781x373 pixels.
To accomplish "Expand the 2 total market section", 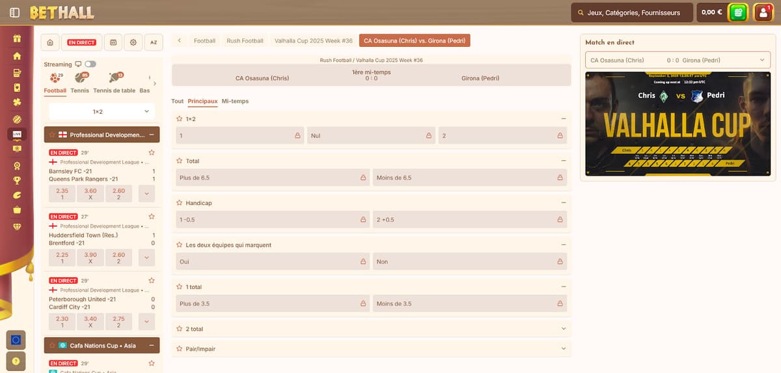I will coord(563,329).
